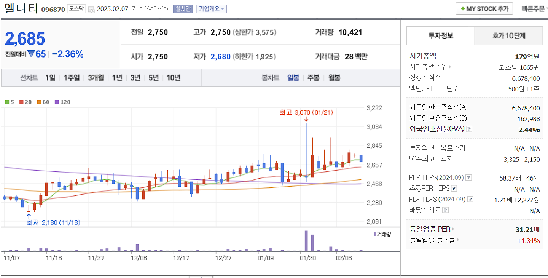Click the help icon next to EPS(2024.09)
Viewport: 548px width, 278px height.
tap(468, 177)
